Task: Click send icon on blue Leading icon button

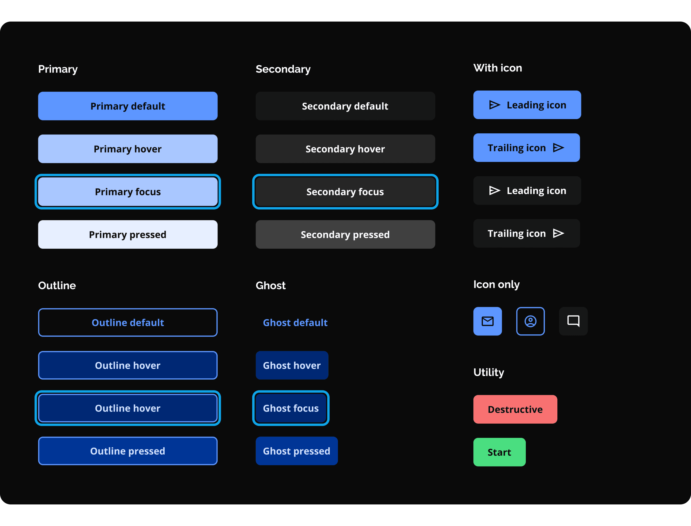Action: [495, 105]
